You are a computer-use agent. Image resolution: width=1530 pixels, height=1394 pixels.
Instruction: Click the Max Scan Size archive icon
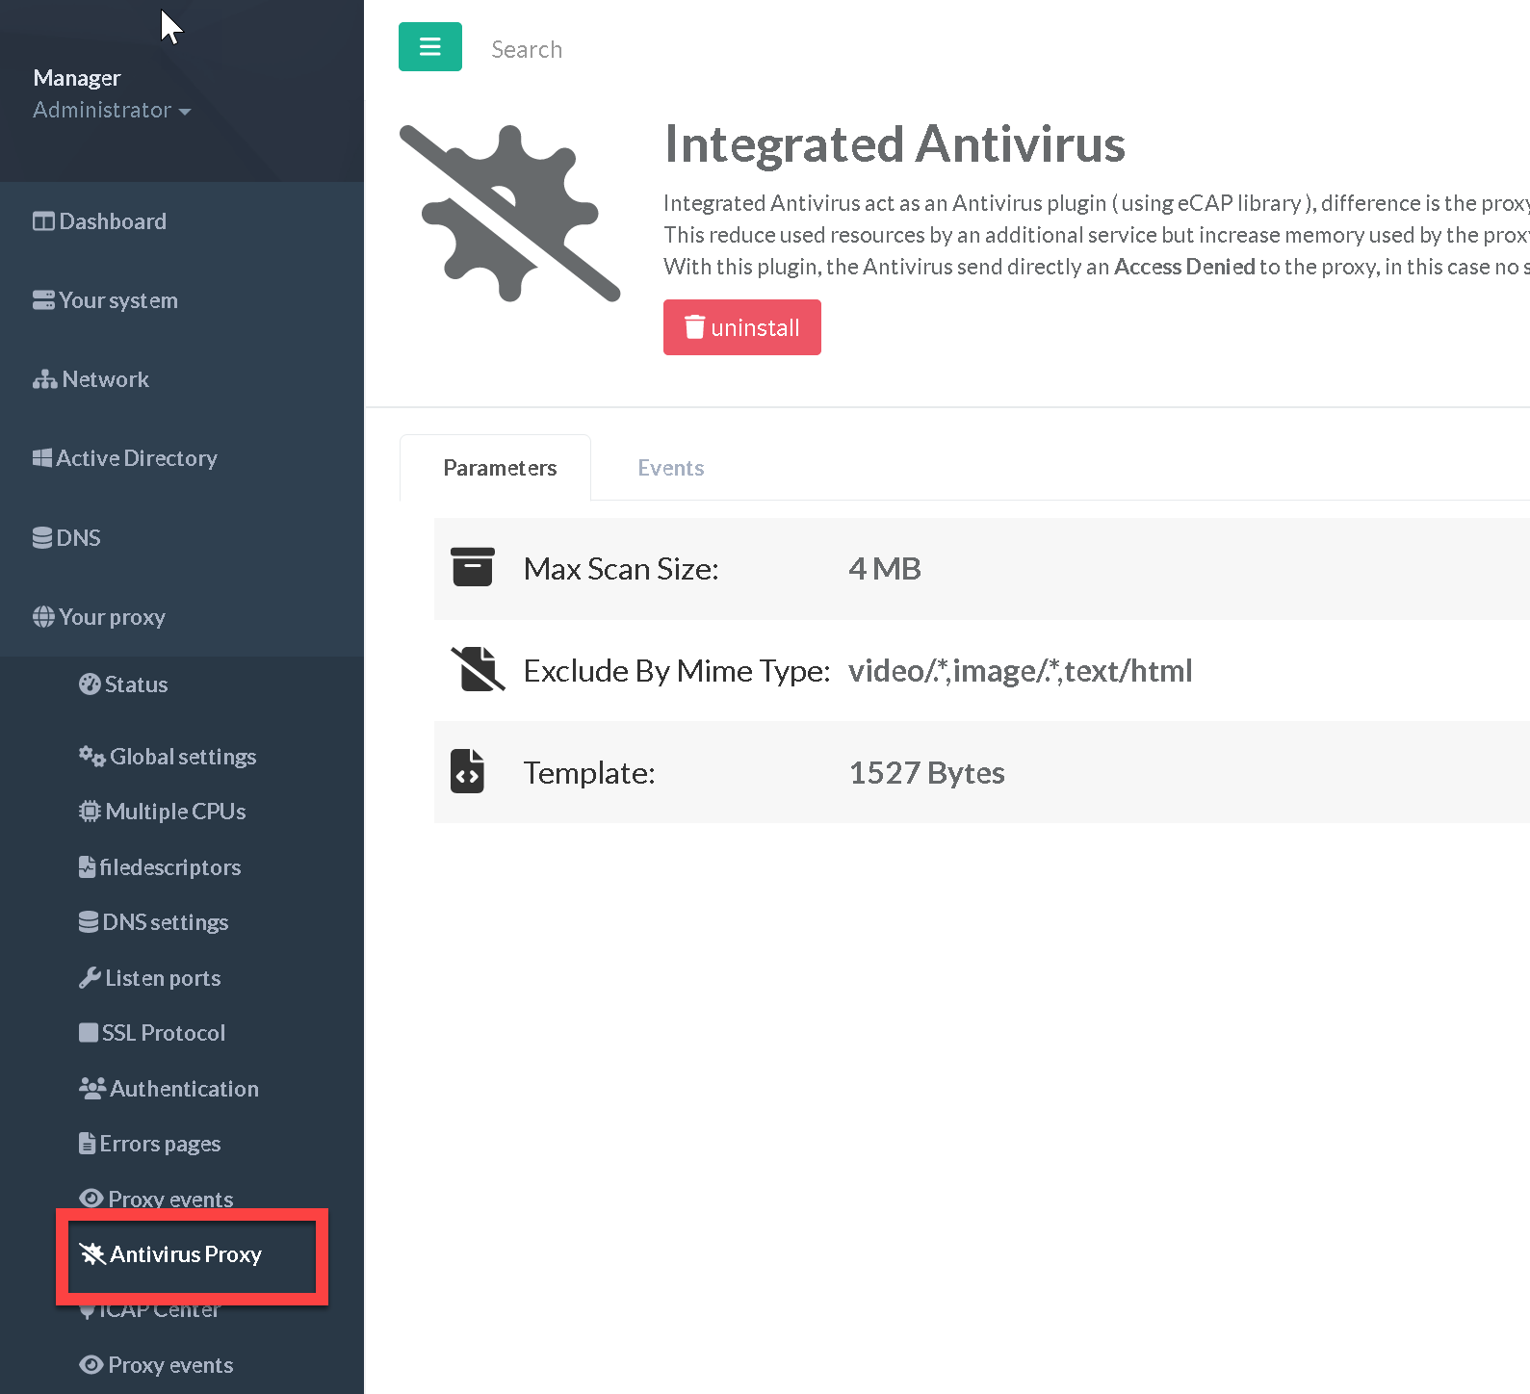472,568
